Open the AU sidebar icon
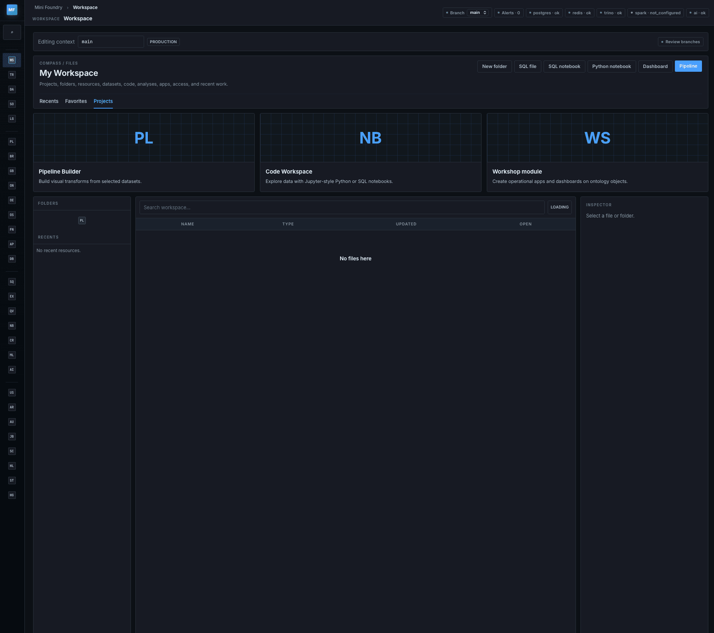This screenshot has width=714, height=633. pyautogui.click(x=12, y=422)
